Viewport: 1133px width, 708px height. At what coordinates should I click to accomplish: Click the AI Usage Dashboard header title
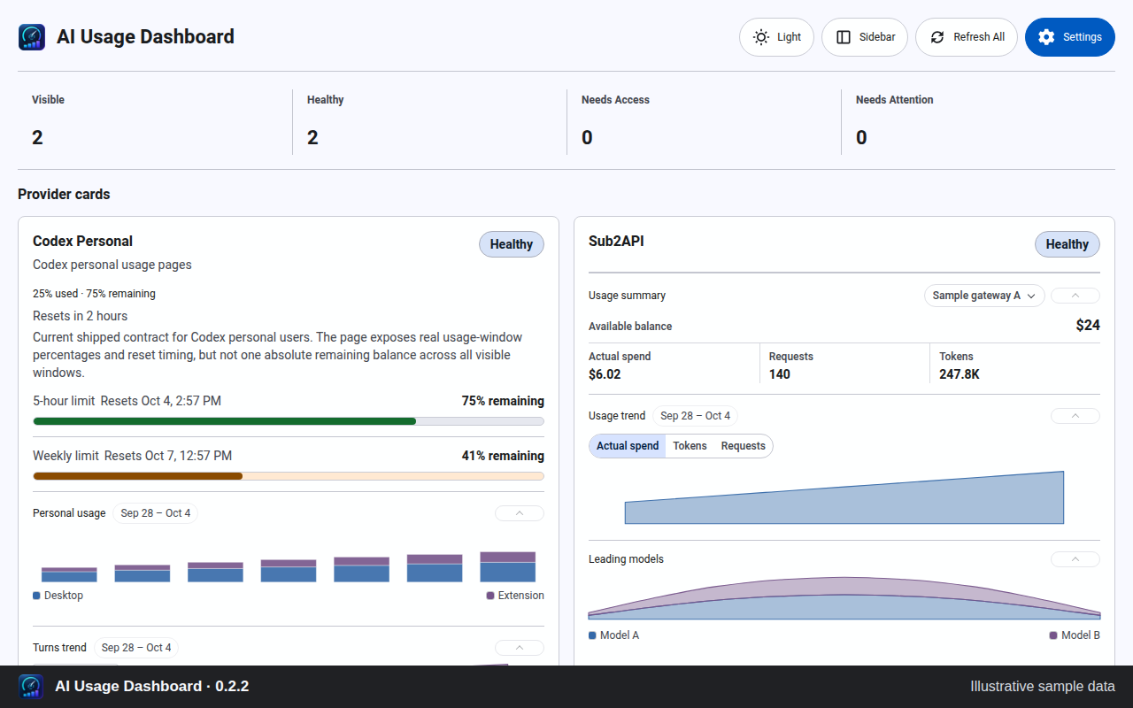[x=145, y=37]
